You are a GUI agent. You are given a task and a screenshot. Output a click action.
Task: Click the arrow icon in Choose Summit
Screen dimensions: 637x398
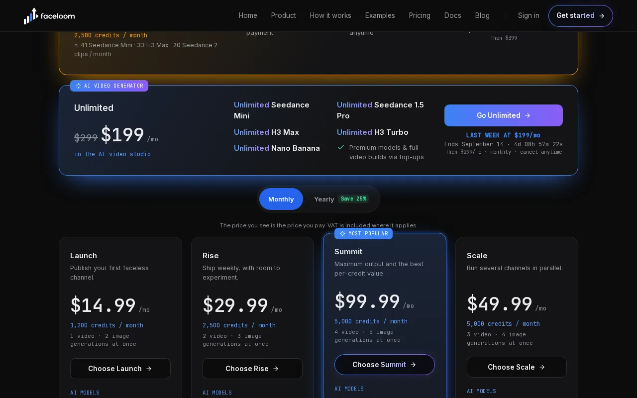[413, 365]
